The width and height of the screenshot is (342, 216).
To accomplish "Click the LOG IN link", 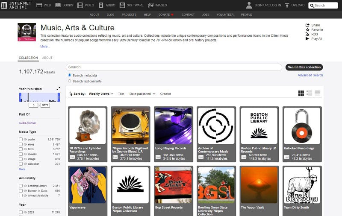I will [x=276, y=5].
